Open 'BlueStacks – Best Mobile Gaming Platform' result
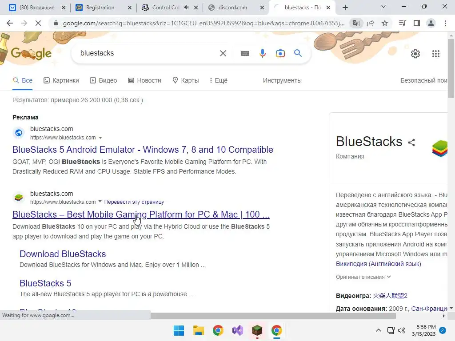Image resolution: width=455 pixels, height=341 pixels. click(x=141, y=214)
